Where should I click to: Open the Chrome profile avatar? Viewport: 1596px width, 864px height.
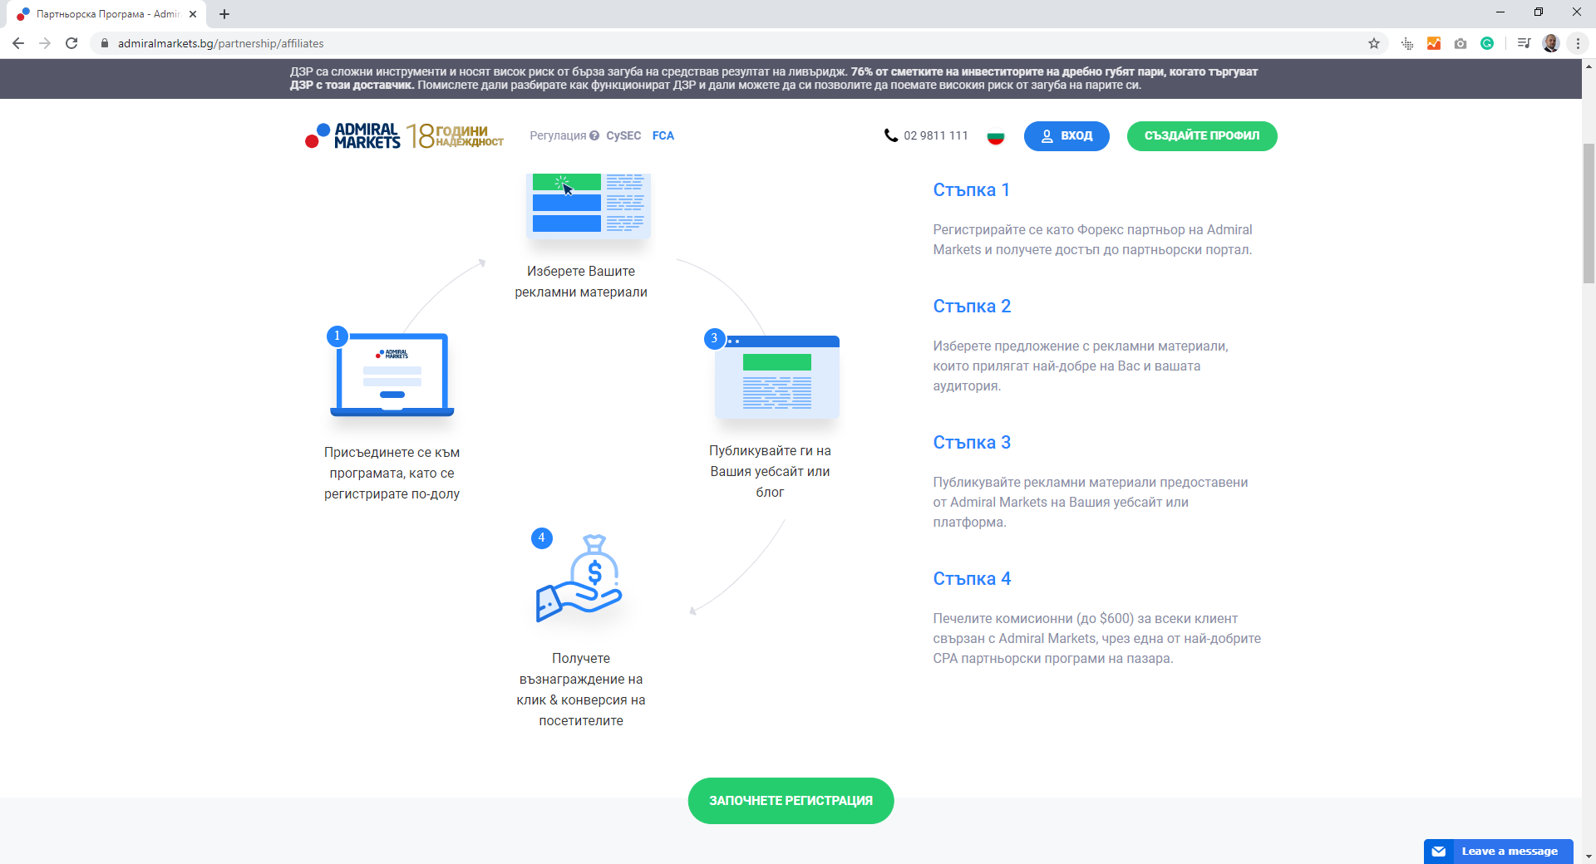click(1551, 43)
